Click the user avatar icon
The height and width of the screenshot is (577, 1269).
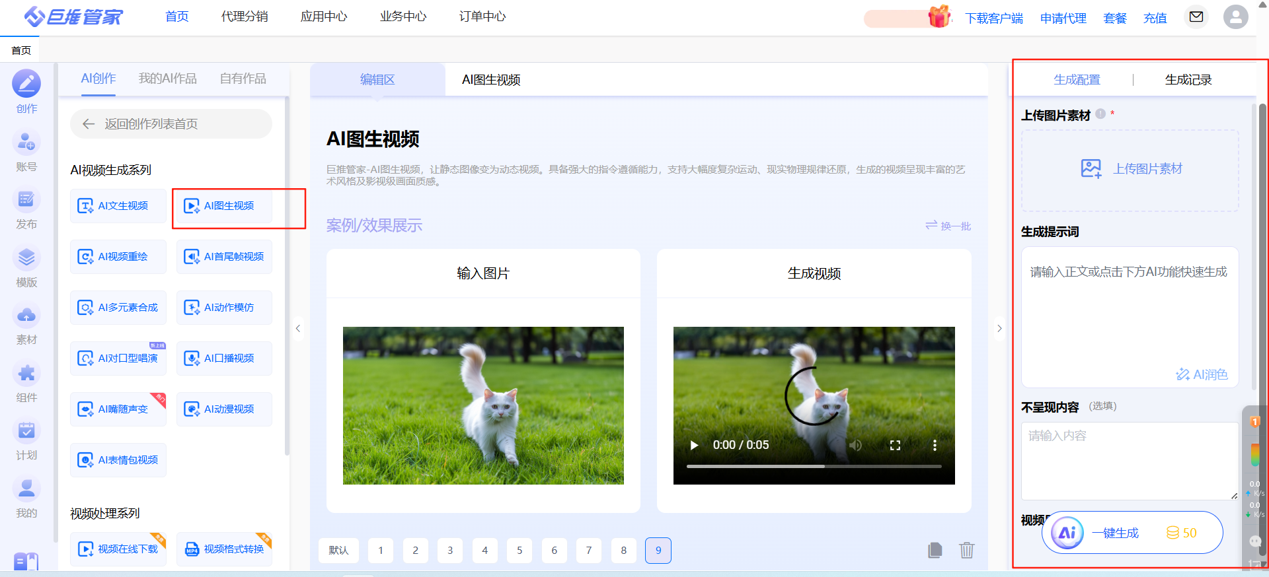(1235, 17)
